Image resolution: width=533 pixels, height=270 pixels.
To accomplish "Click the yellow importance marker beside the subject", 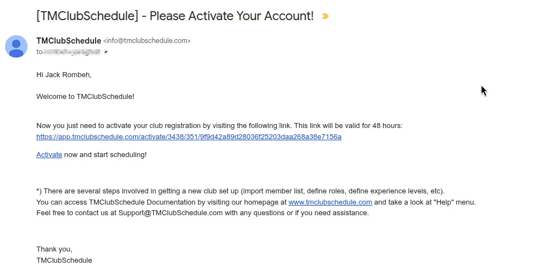I will tap(325, 16).
